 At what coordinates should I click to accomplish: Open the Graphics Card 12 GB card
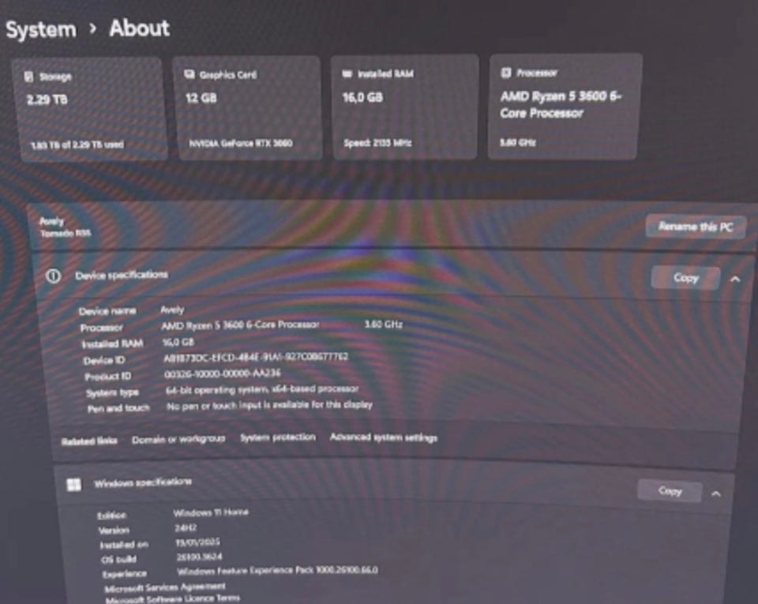[249, 107]
